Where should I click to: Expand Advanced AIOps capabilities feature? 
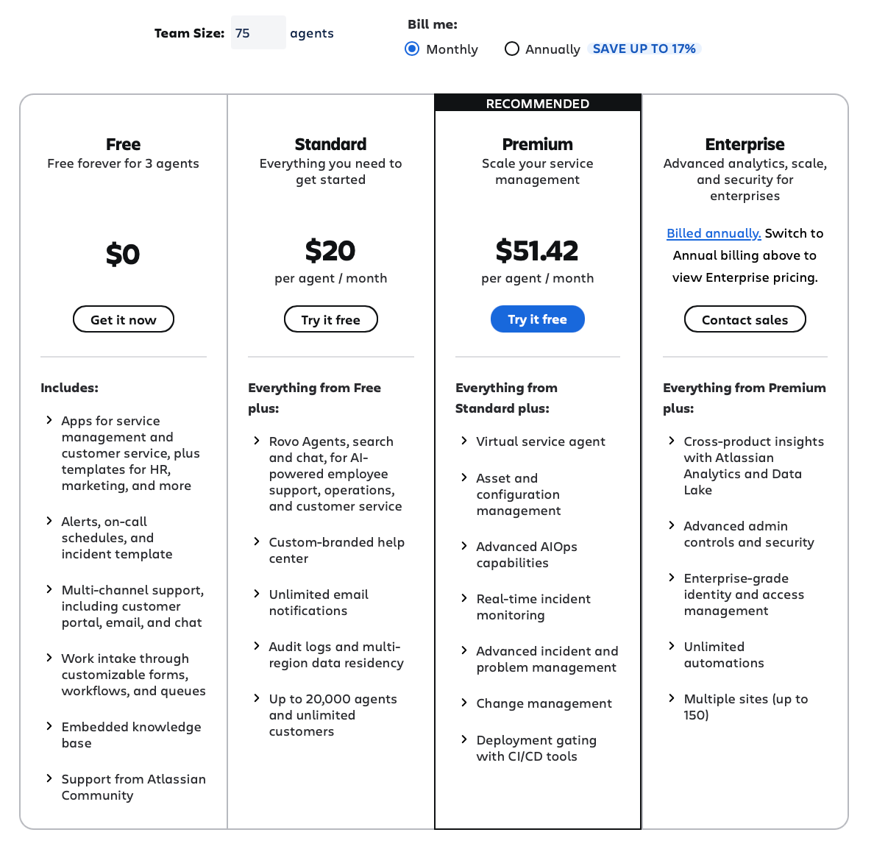pos(463,547)
